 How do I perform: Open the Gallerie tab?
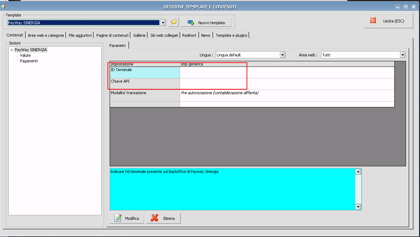coord(139,35)
